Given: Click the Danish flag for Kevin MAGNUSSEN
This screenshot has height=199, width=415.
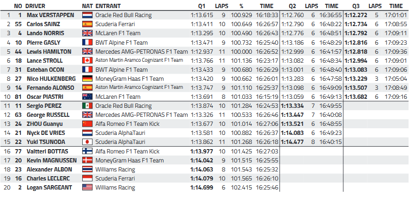Looking at the screenshot, I should tap(87, 160).
